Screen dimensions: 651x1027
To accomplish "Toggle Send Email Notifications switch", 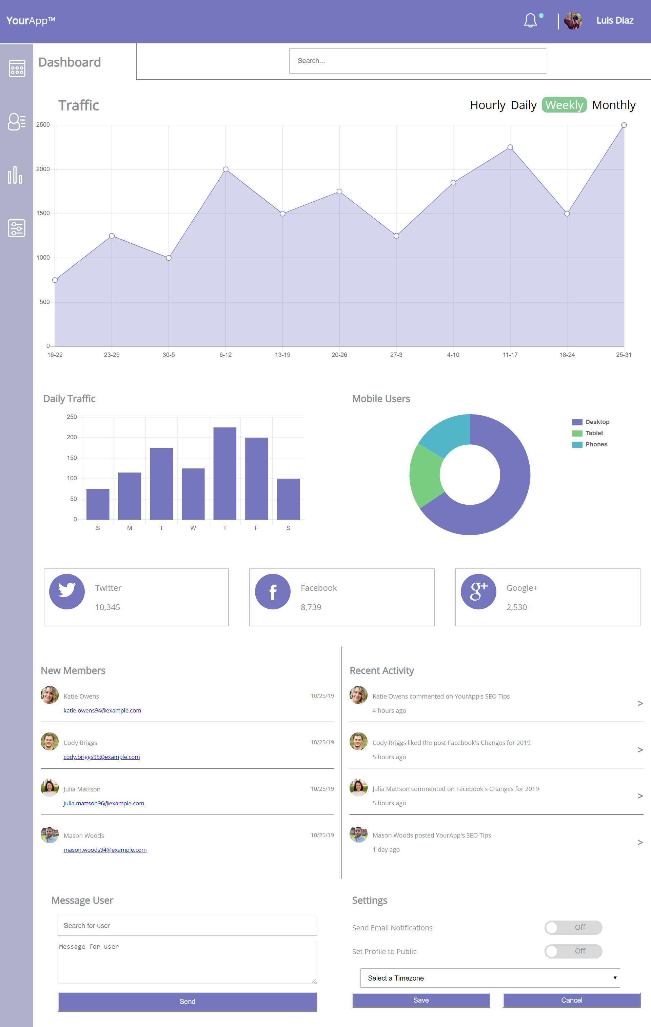I will tap(573, 927).
